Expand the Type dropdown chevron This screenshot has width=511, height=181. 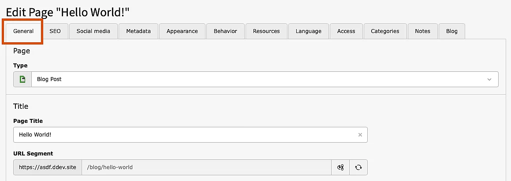[x=489, y=79]
